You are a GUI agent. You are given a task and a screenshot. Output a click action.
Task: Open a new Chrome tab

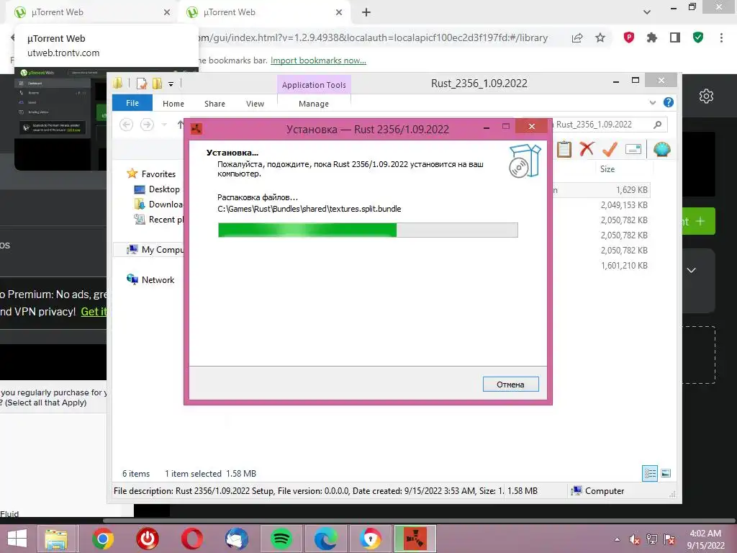point(366,12)
